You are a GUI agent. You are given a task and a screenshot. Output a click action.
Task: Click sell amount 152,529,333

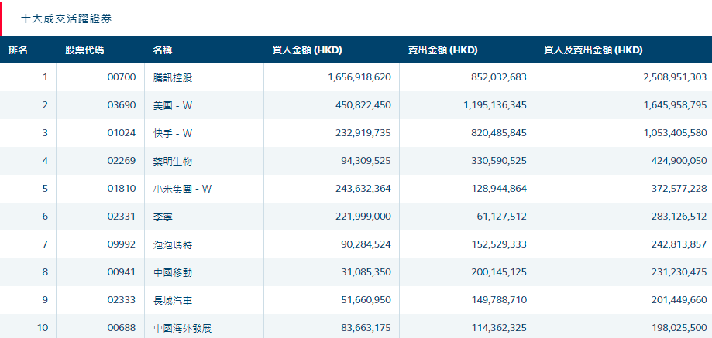pos(498,244)
